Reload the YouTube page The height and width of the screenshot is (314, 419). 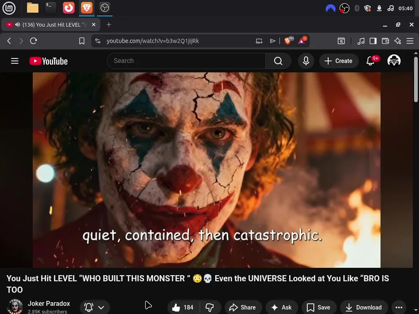click(34, 41)
